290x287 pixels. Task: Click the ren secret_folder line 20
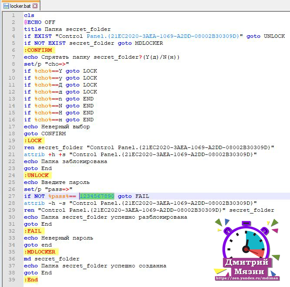(x=149, y=147)
